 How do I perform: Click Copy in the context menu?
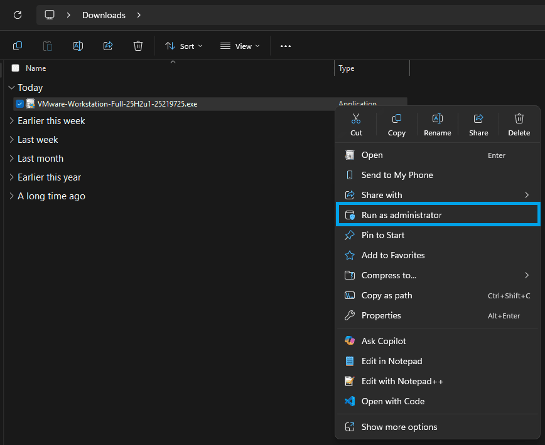397,125
